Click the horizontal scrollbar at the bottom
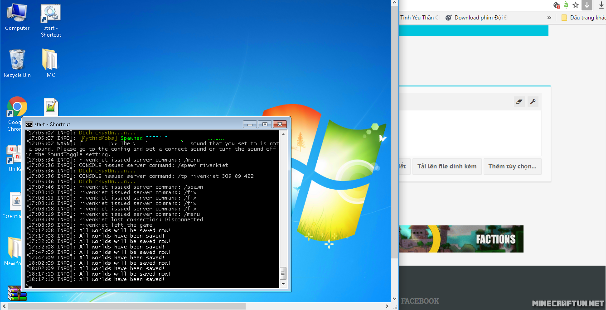Screen dimensions: 606x310 (x=127, y=306)
